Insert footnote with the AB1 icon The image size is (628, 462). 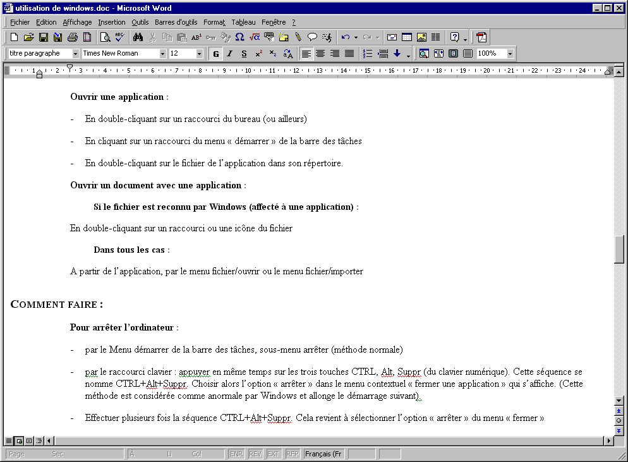(x=196, y=38)
